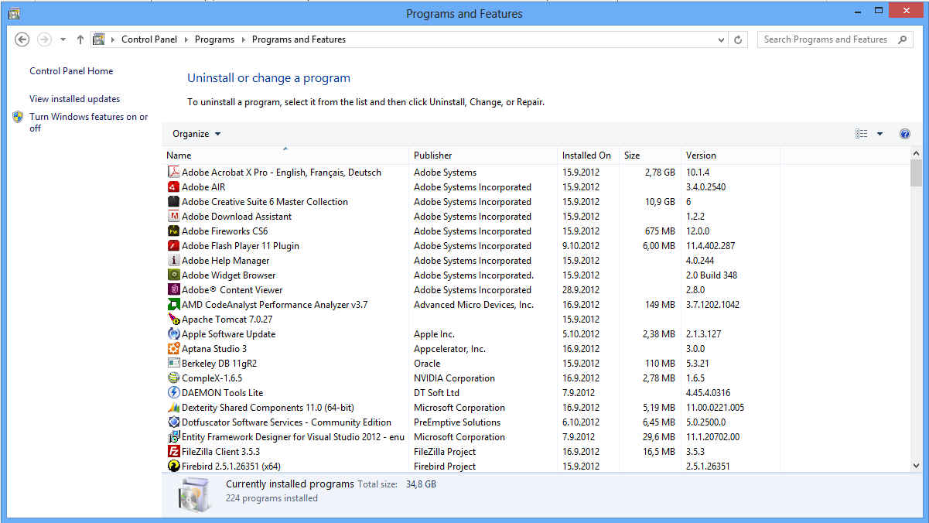Open the Organize dropdown menu
This screenshot has width=929, height=523.
click(x=196, y=134)
